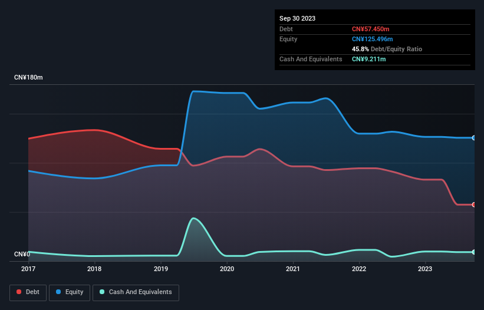This screenshot has width=484, height=310.
Task: Click the CN¥0 y-axis label
Action: click(22, 254)
